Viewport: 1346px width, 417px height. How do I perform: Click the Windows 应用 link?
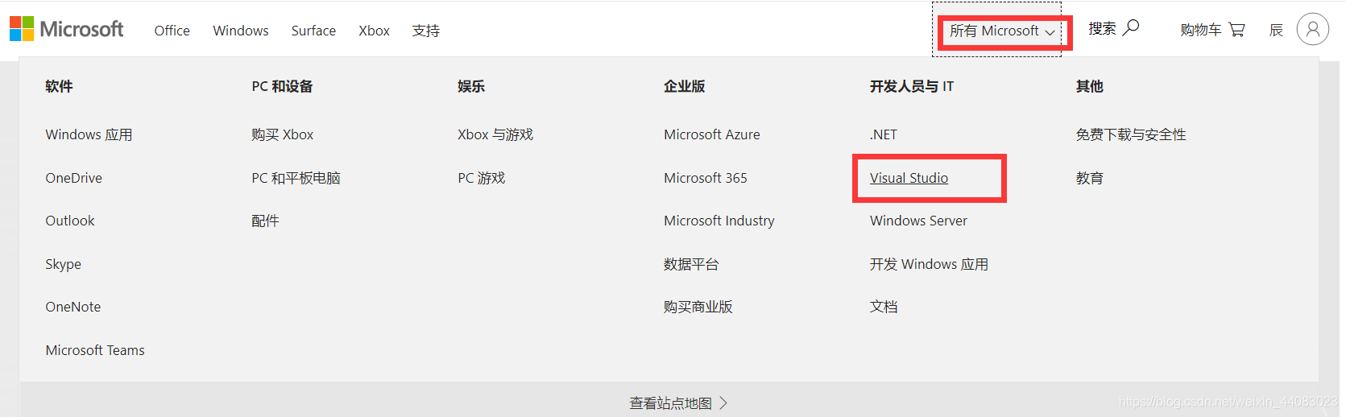[89, 134]
